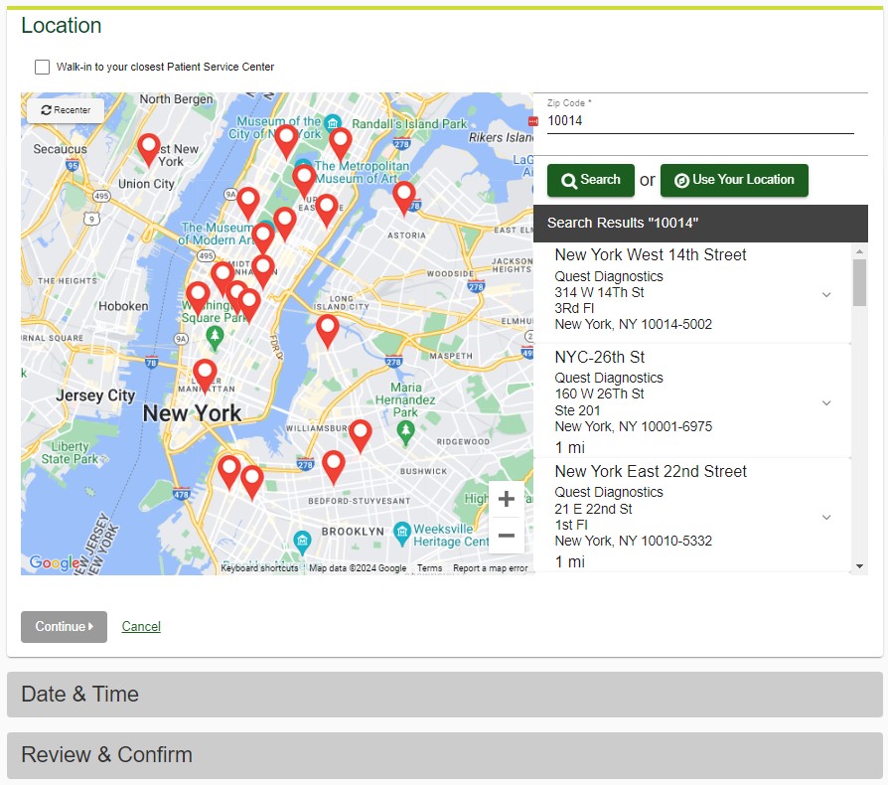Click the results list scrollbar down arrow
888x785 pixels.
[859, 565]
